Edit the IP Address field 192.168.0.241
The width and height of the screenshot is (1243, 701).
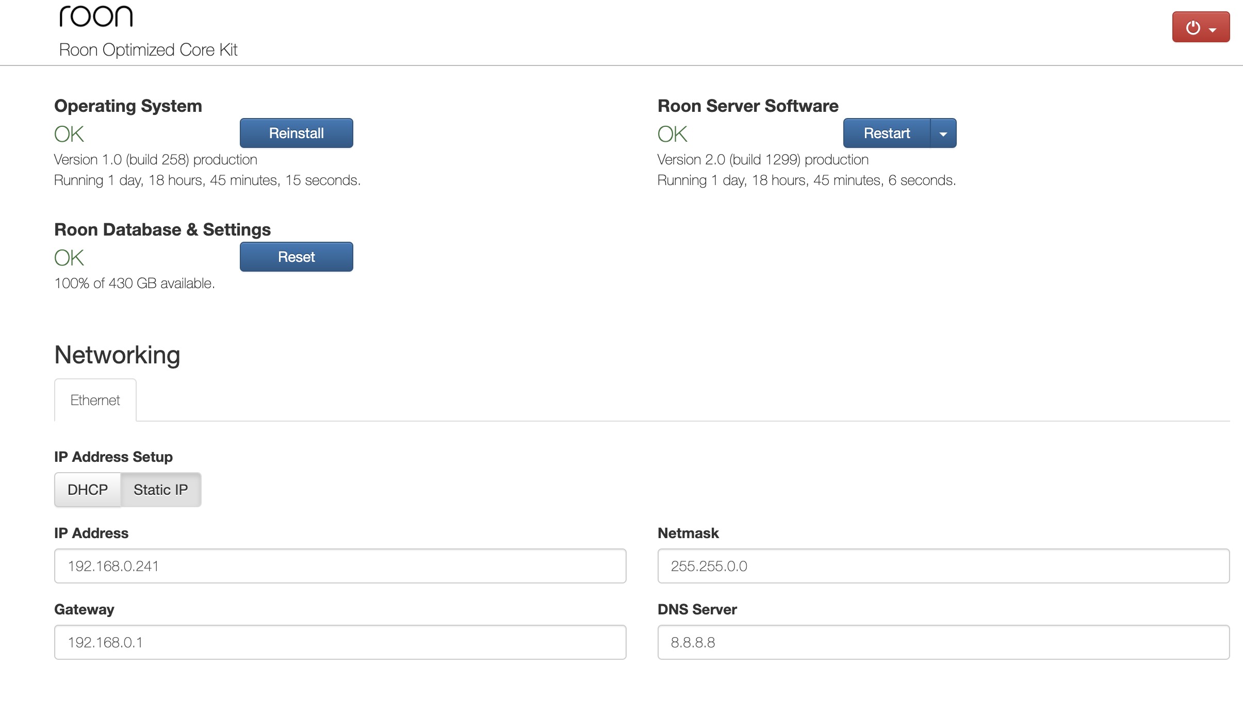pos(340,566)
